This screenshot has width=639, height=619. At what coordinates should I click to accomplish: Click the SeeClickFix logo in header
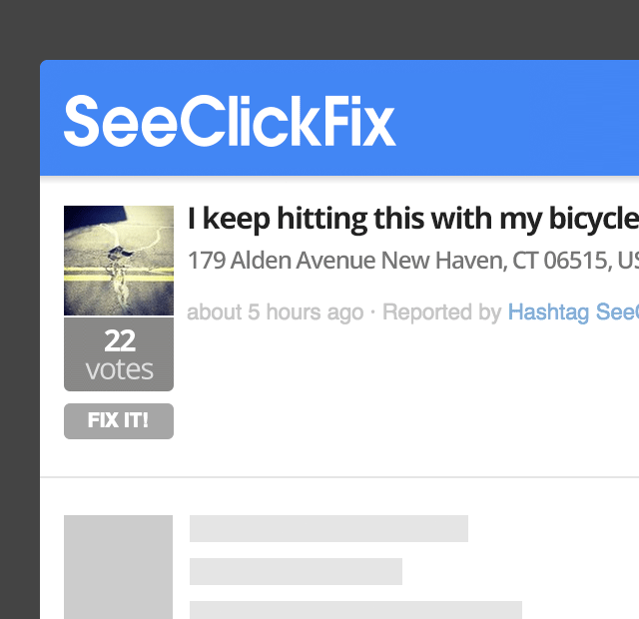[230, 121]
